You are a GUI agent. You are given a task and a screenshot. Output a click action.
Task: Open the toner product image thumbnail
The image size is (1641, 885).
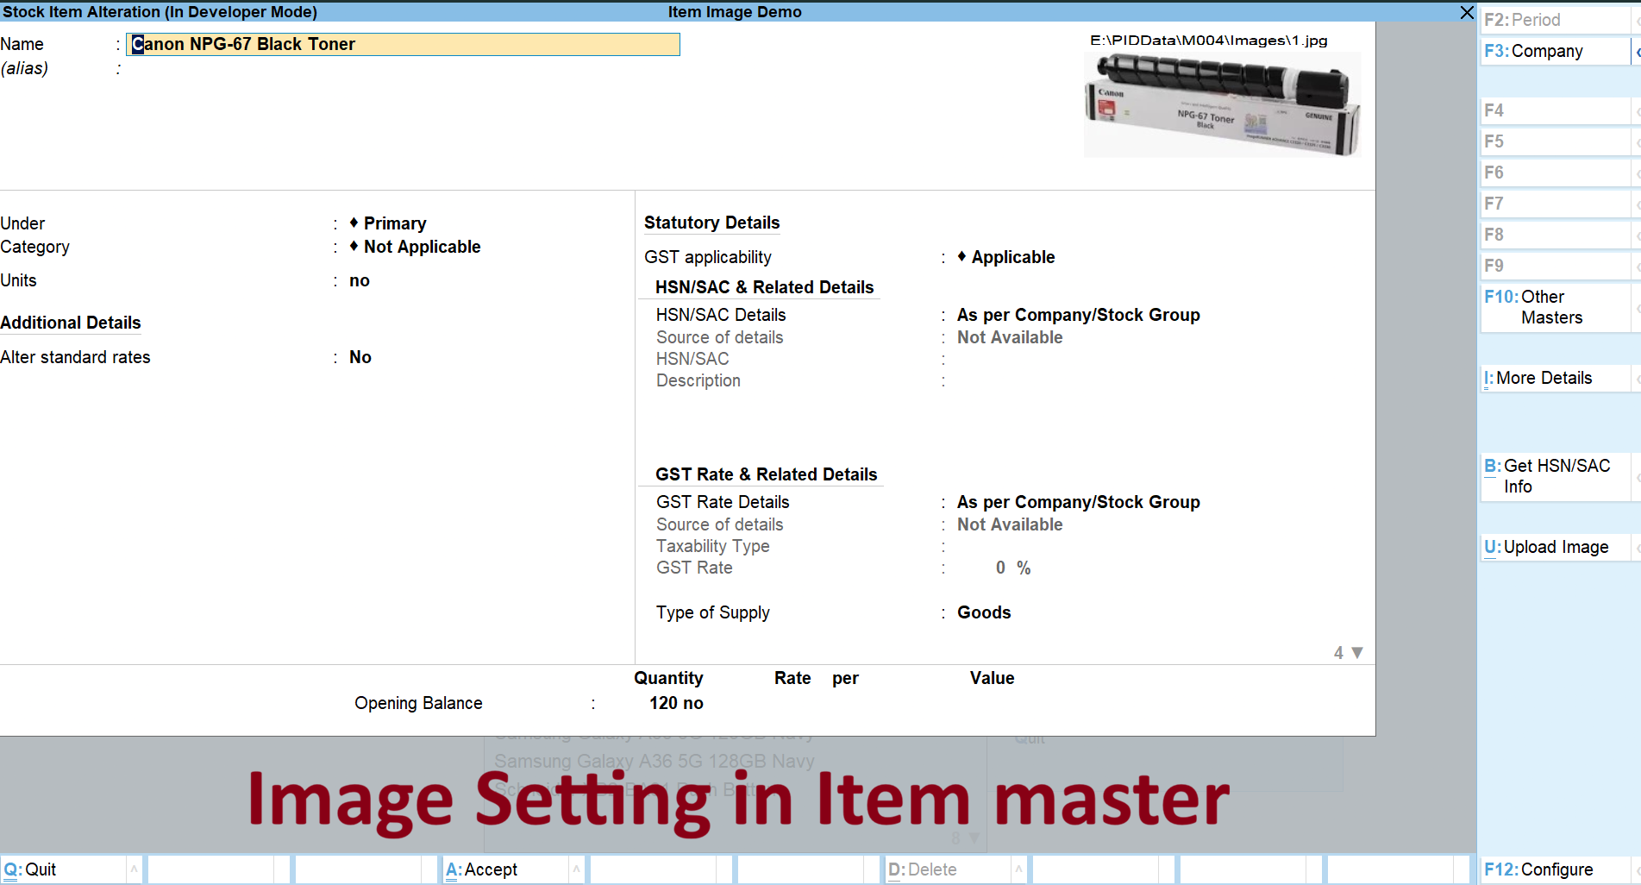tap(1222, 105)
